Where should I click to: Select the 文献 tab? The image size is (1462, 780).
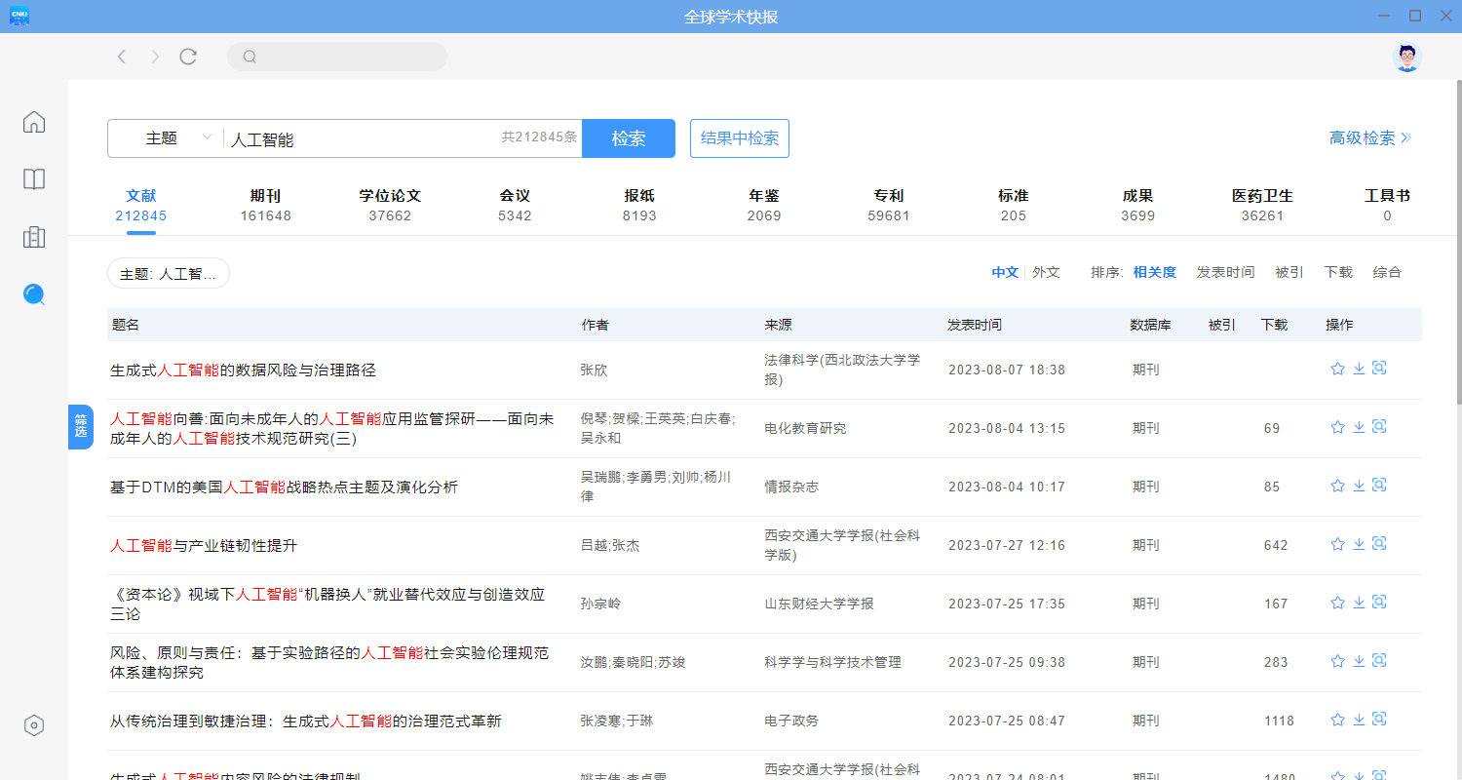click(x=141, y=205)
